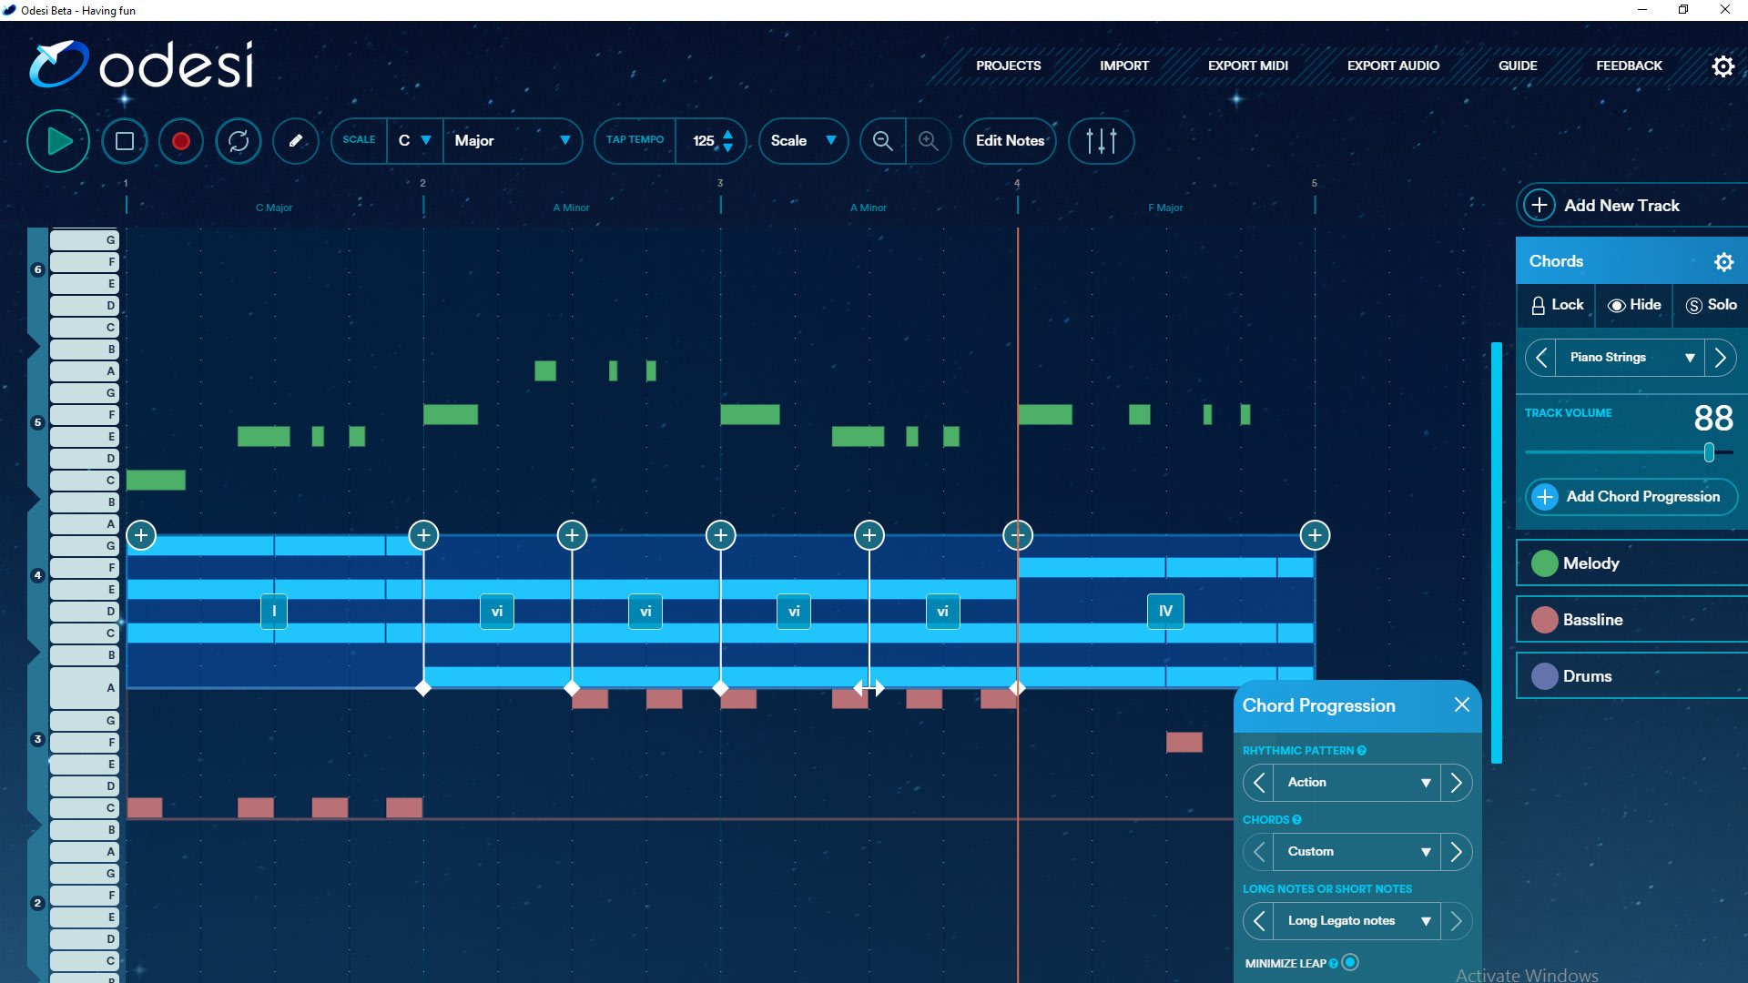The height and width of the screenshot is (983, 1748).
Task: Click the Record button
Action: click(180, 141)
